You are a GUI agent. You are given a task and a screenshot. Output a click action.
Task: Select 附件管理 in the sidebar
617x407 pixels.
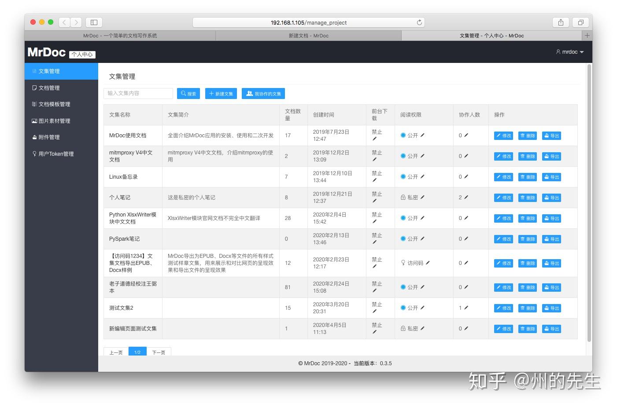[50, 137]
